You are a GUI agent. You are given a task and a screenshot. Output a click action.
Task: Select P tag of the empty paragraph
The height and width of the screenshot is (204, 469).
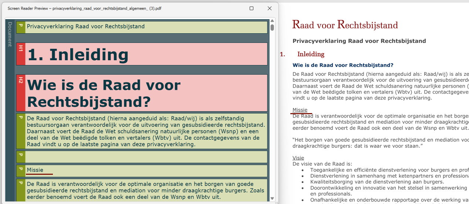21,157
